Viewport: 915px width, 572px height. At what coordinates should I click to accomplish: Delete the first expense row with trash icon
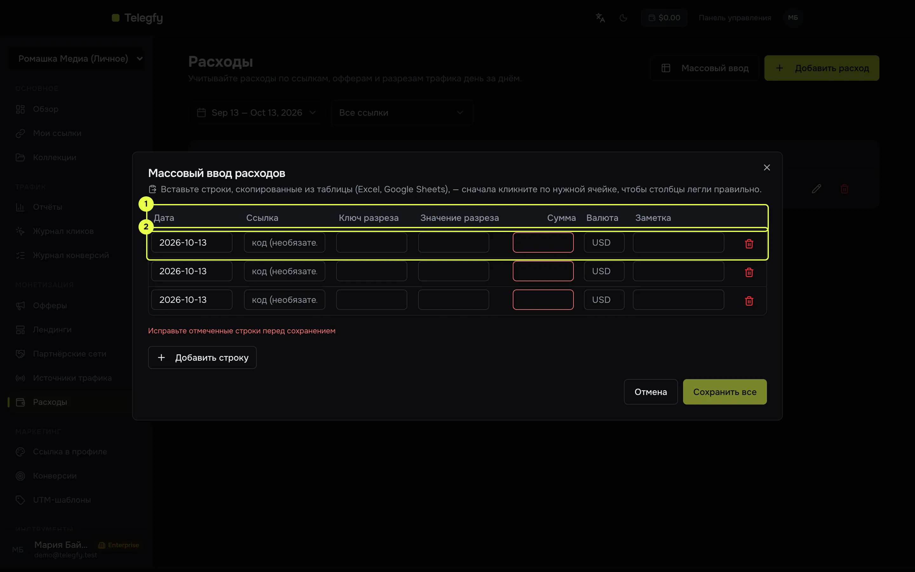click(749, 244)
